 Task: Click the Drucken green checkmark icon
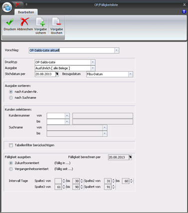(x=10, y=22)
